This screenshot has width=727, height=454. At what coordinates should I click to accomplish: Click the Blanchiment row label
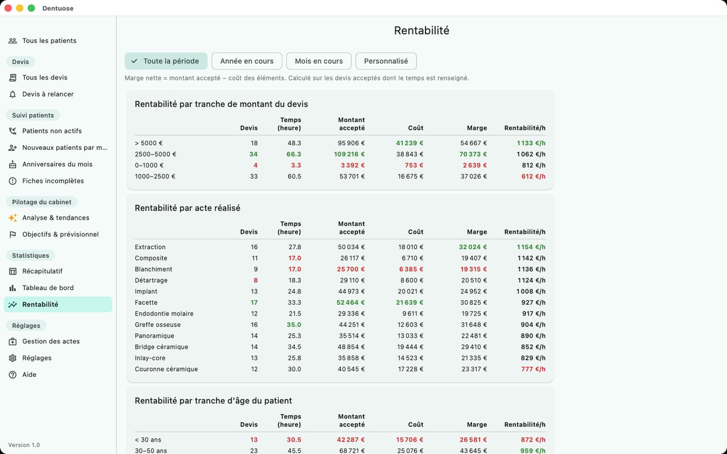(153, 270)
